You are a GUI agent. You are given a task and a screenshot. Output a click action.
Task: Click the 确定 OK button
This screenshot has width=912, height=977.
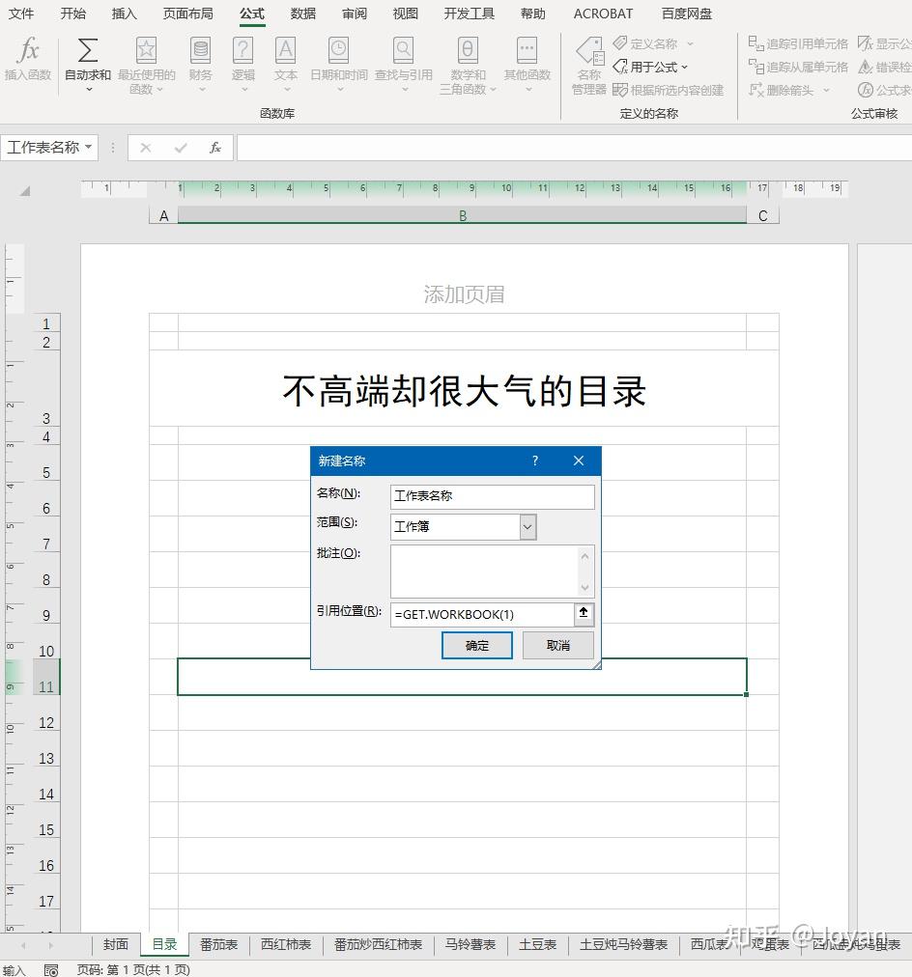(477, 645)
